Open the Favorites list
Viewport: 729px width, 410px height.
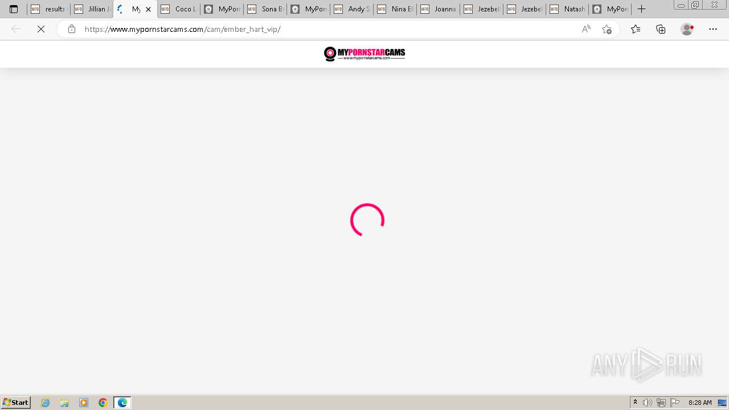tap(636, 29)
